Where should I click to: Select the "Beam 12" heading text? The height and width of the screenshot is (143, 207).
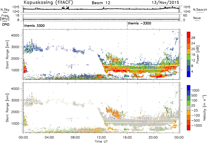tap(101, 3)
